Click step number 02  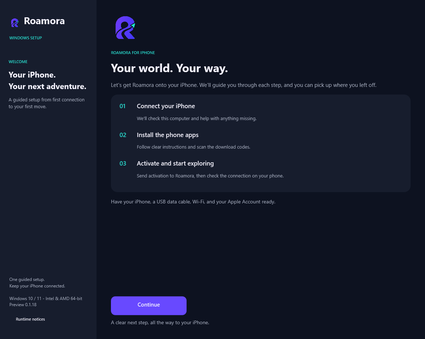(x=123, y=135)
